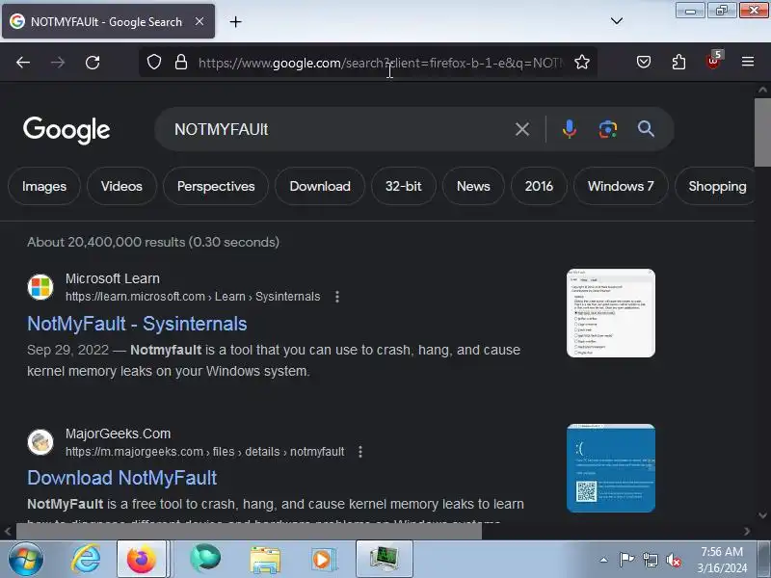
Task: Filter results by Images
Action: [44, 186]
